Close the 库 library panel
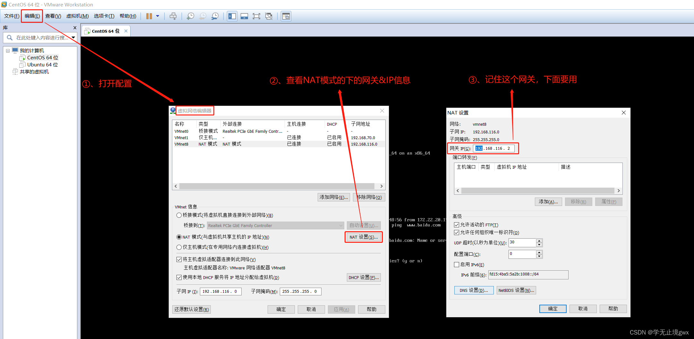Viewport: 694px width, 339px height. [75, 28]
